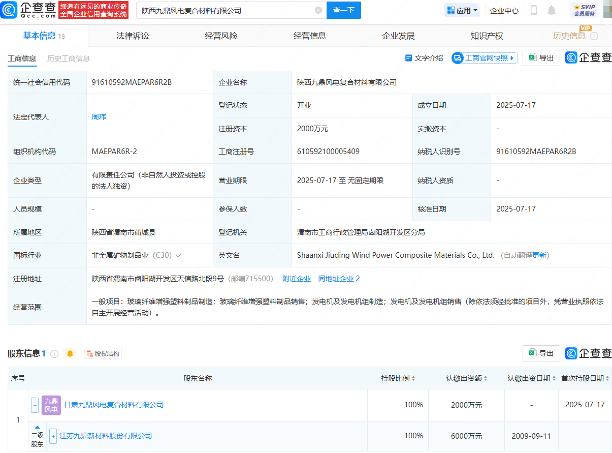Click the Qcc logo in the header
The height and width of the screenshot is (453, 612).
point(28,10)
